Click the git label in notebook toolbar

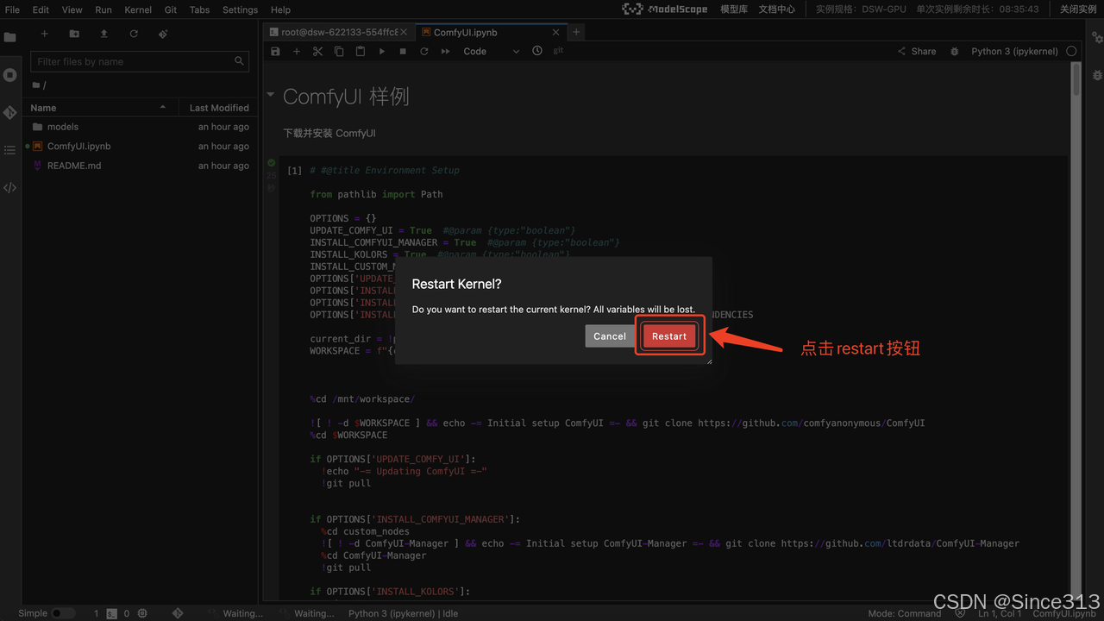pyautogui.click(x=559, y=51)
